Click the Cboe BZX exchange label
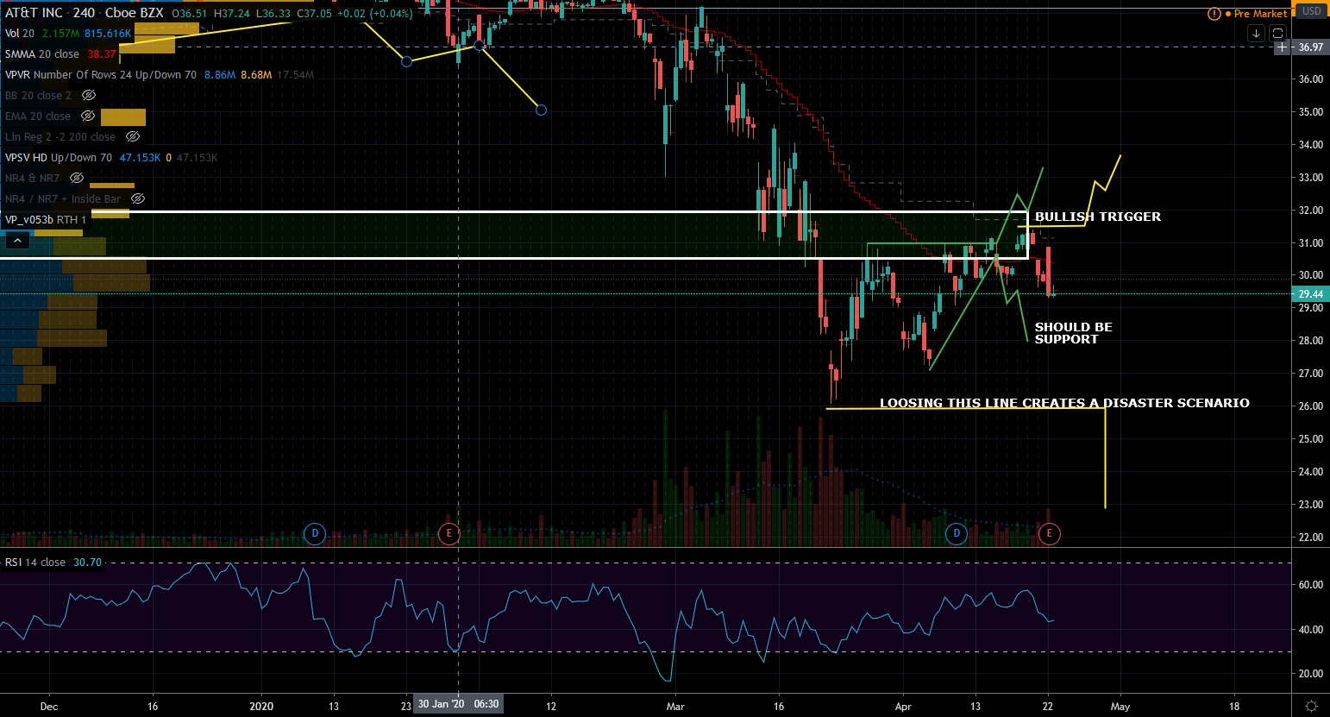The height and width of the screenshot is (717, 1330). click(x=135, y=13)
